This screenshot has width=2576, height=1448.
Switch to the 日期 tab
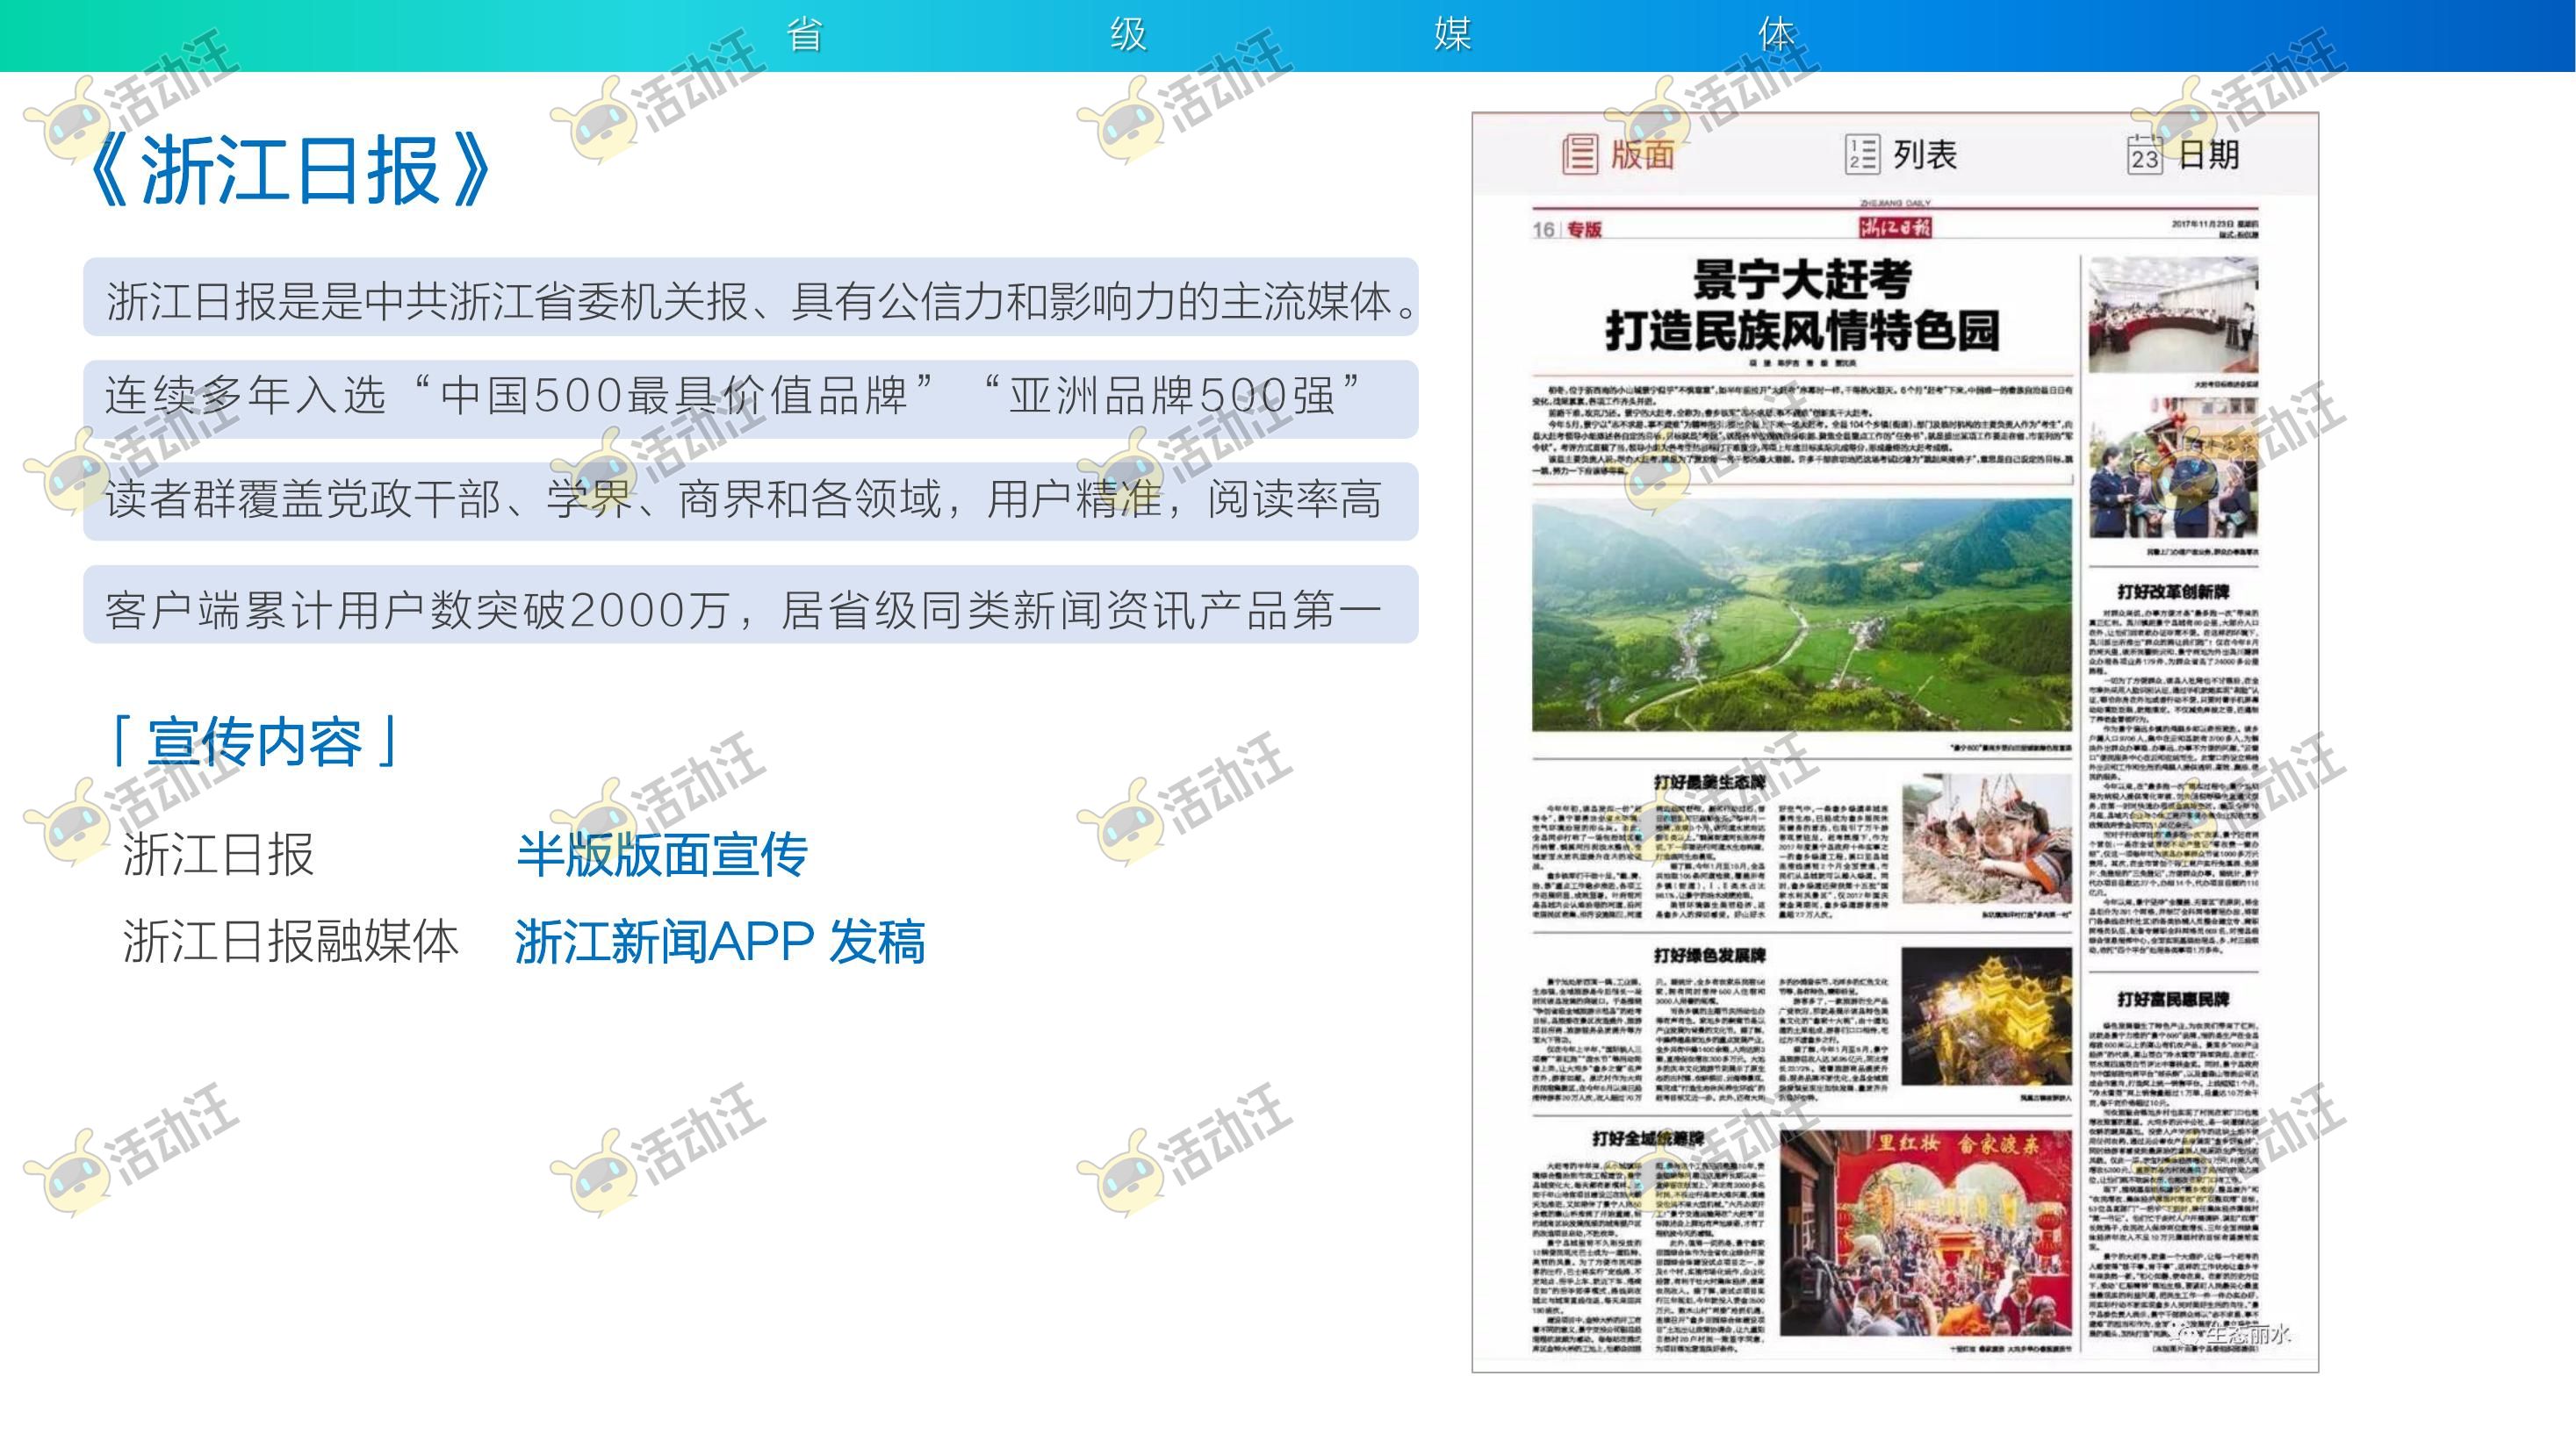pyautogui.click(x=2184, y=155)
